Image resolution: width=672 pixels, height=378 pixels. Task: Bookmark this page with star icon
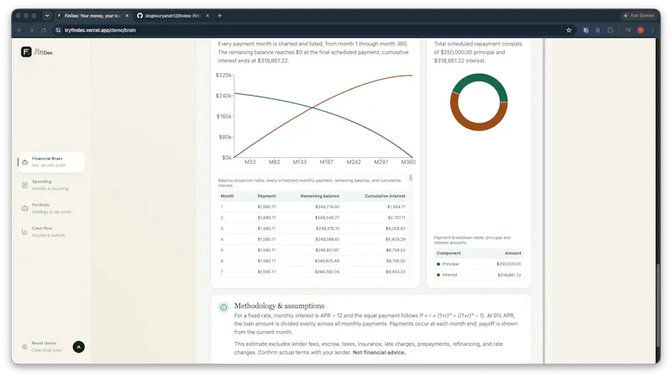click(569, 30)
